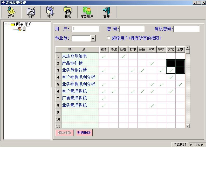This screenshot has height=177, width=206.
Task: Select the 客户销售毛利分析 module cell
Action: [80, 77]
